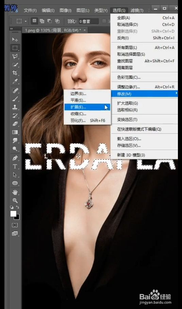The image size is (182, 309).
Task: Reset default foreground and background colors
Action: point(12,207)
